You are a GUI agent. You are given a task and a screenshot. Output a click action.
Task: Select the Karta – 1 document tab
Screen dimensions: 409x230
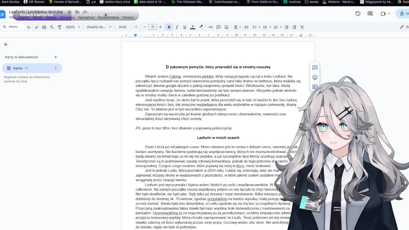click(32, 68)
